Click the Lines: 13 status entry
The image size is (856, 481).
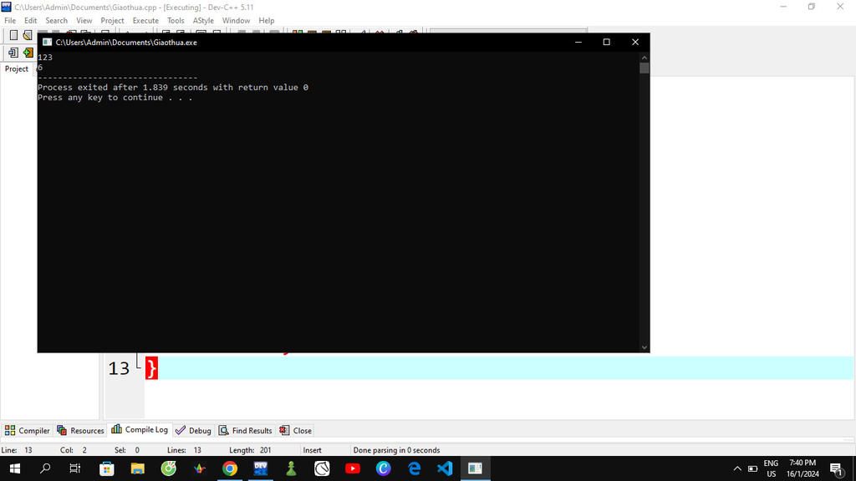click(184, 450)
